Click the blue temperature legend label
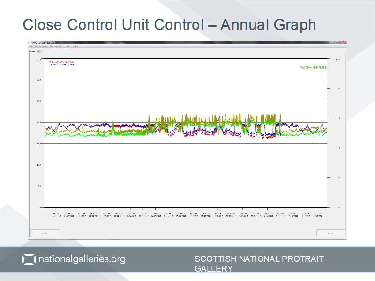The width and height of the screenshot is (375, 281). click(61, 64)
